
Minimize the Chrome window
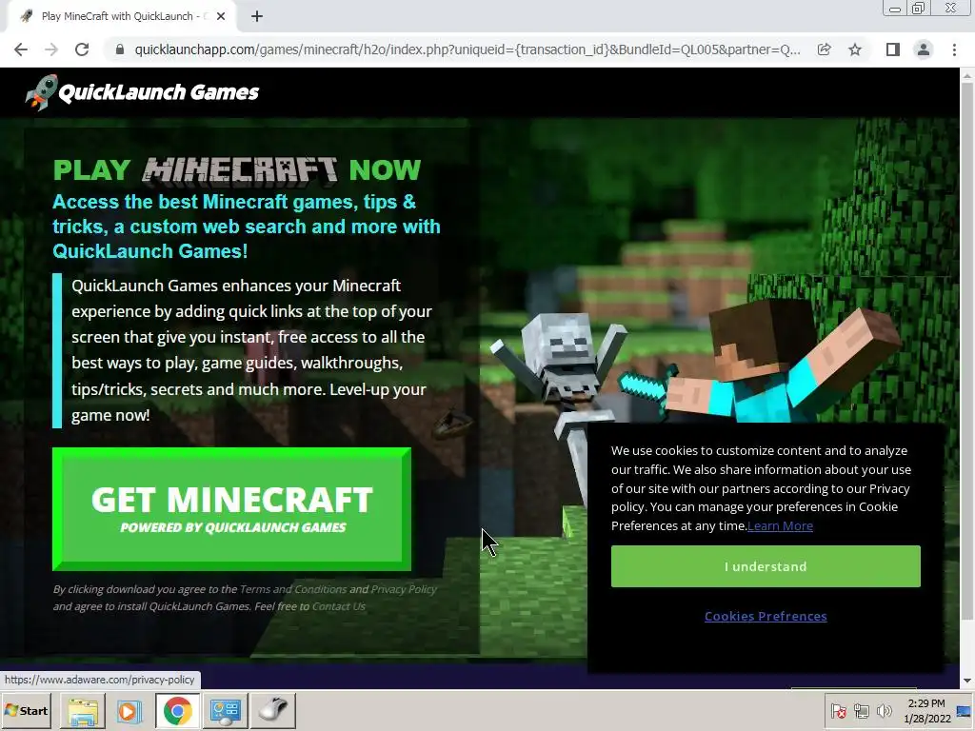click(895, 9)
